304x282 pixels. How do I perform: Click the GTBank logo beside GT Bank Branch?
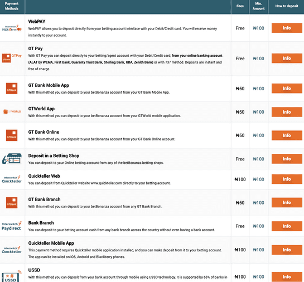12,203
